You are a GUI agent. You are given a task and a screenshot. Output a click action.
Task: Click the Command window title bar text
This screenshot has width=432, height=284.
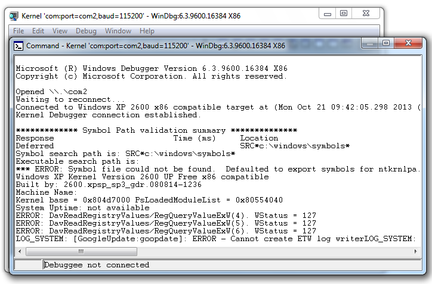[x=156, y=46]
